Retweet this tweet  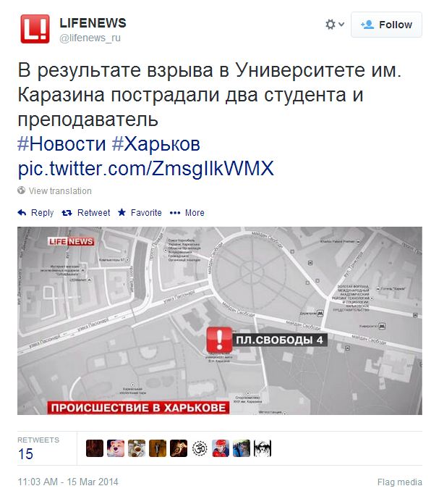point(86,213)
